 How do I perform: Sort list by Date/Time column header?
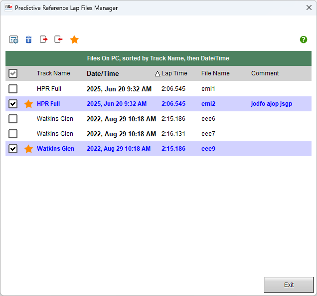103,73
